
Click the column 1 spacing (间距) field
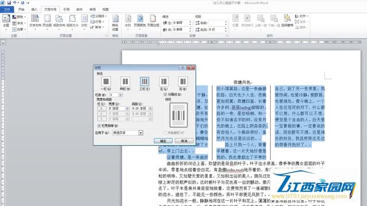click(x=140, y=109)
